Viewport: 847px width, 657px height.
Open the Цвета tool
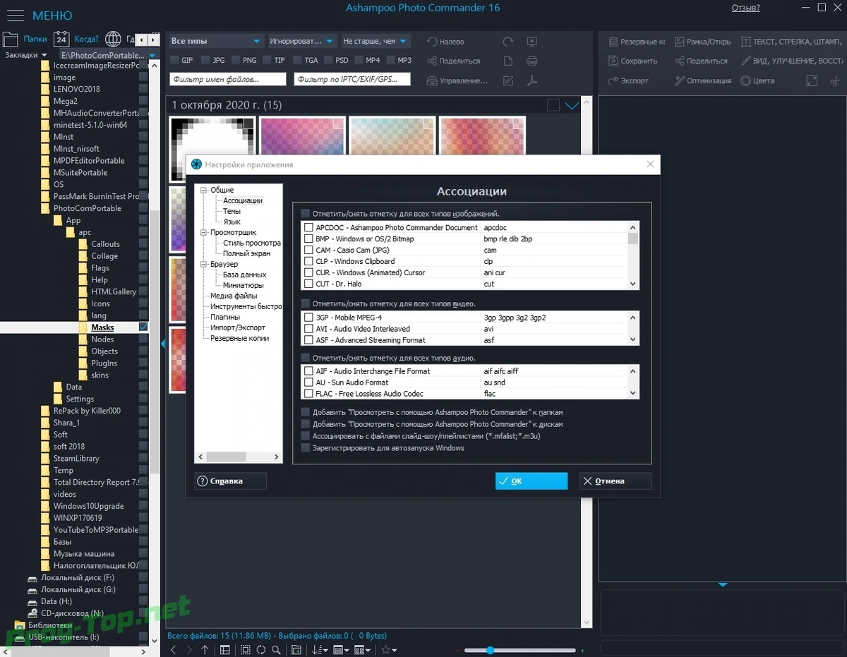point(757,81)
